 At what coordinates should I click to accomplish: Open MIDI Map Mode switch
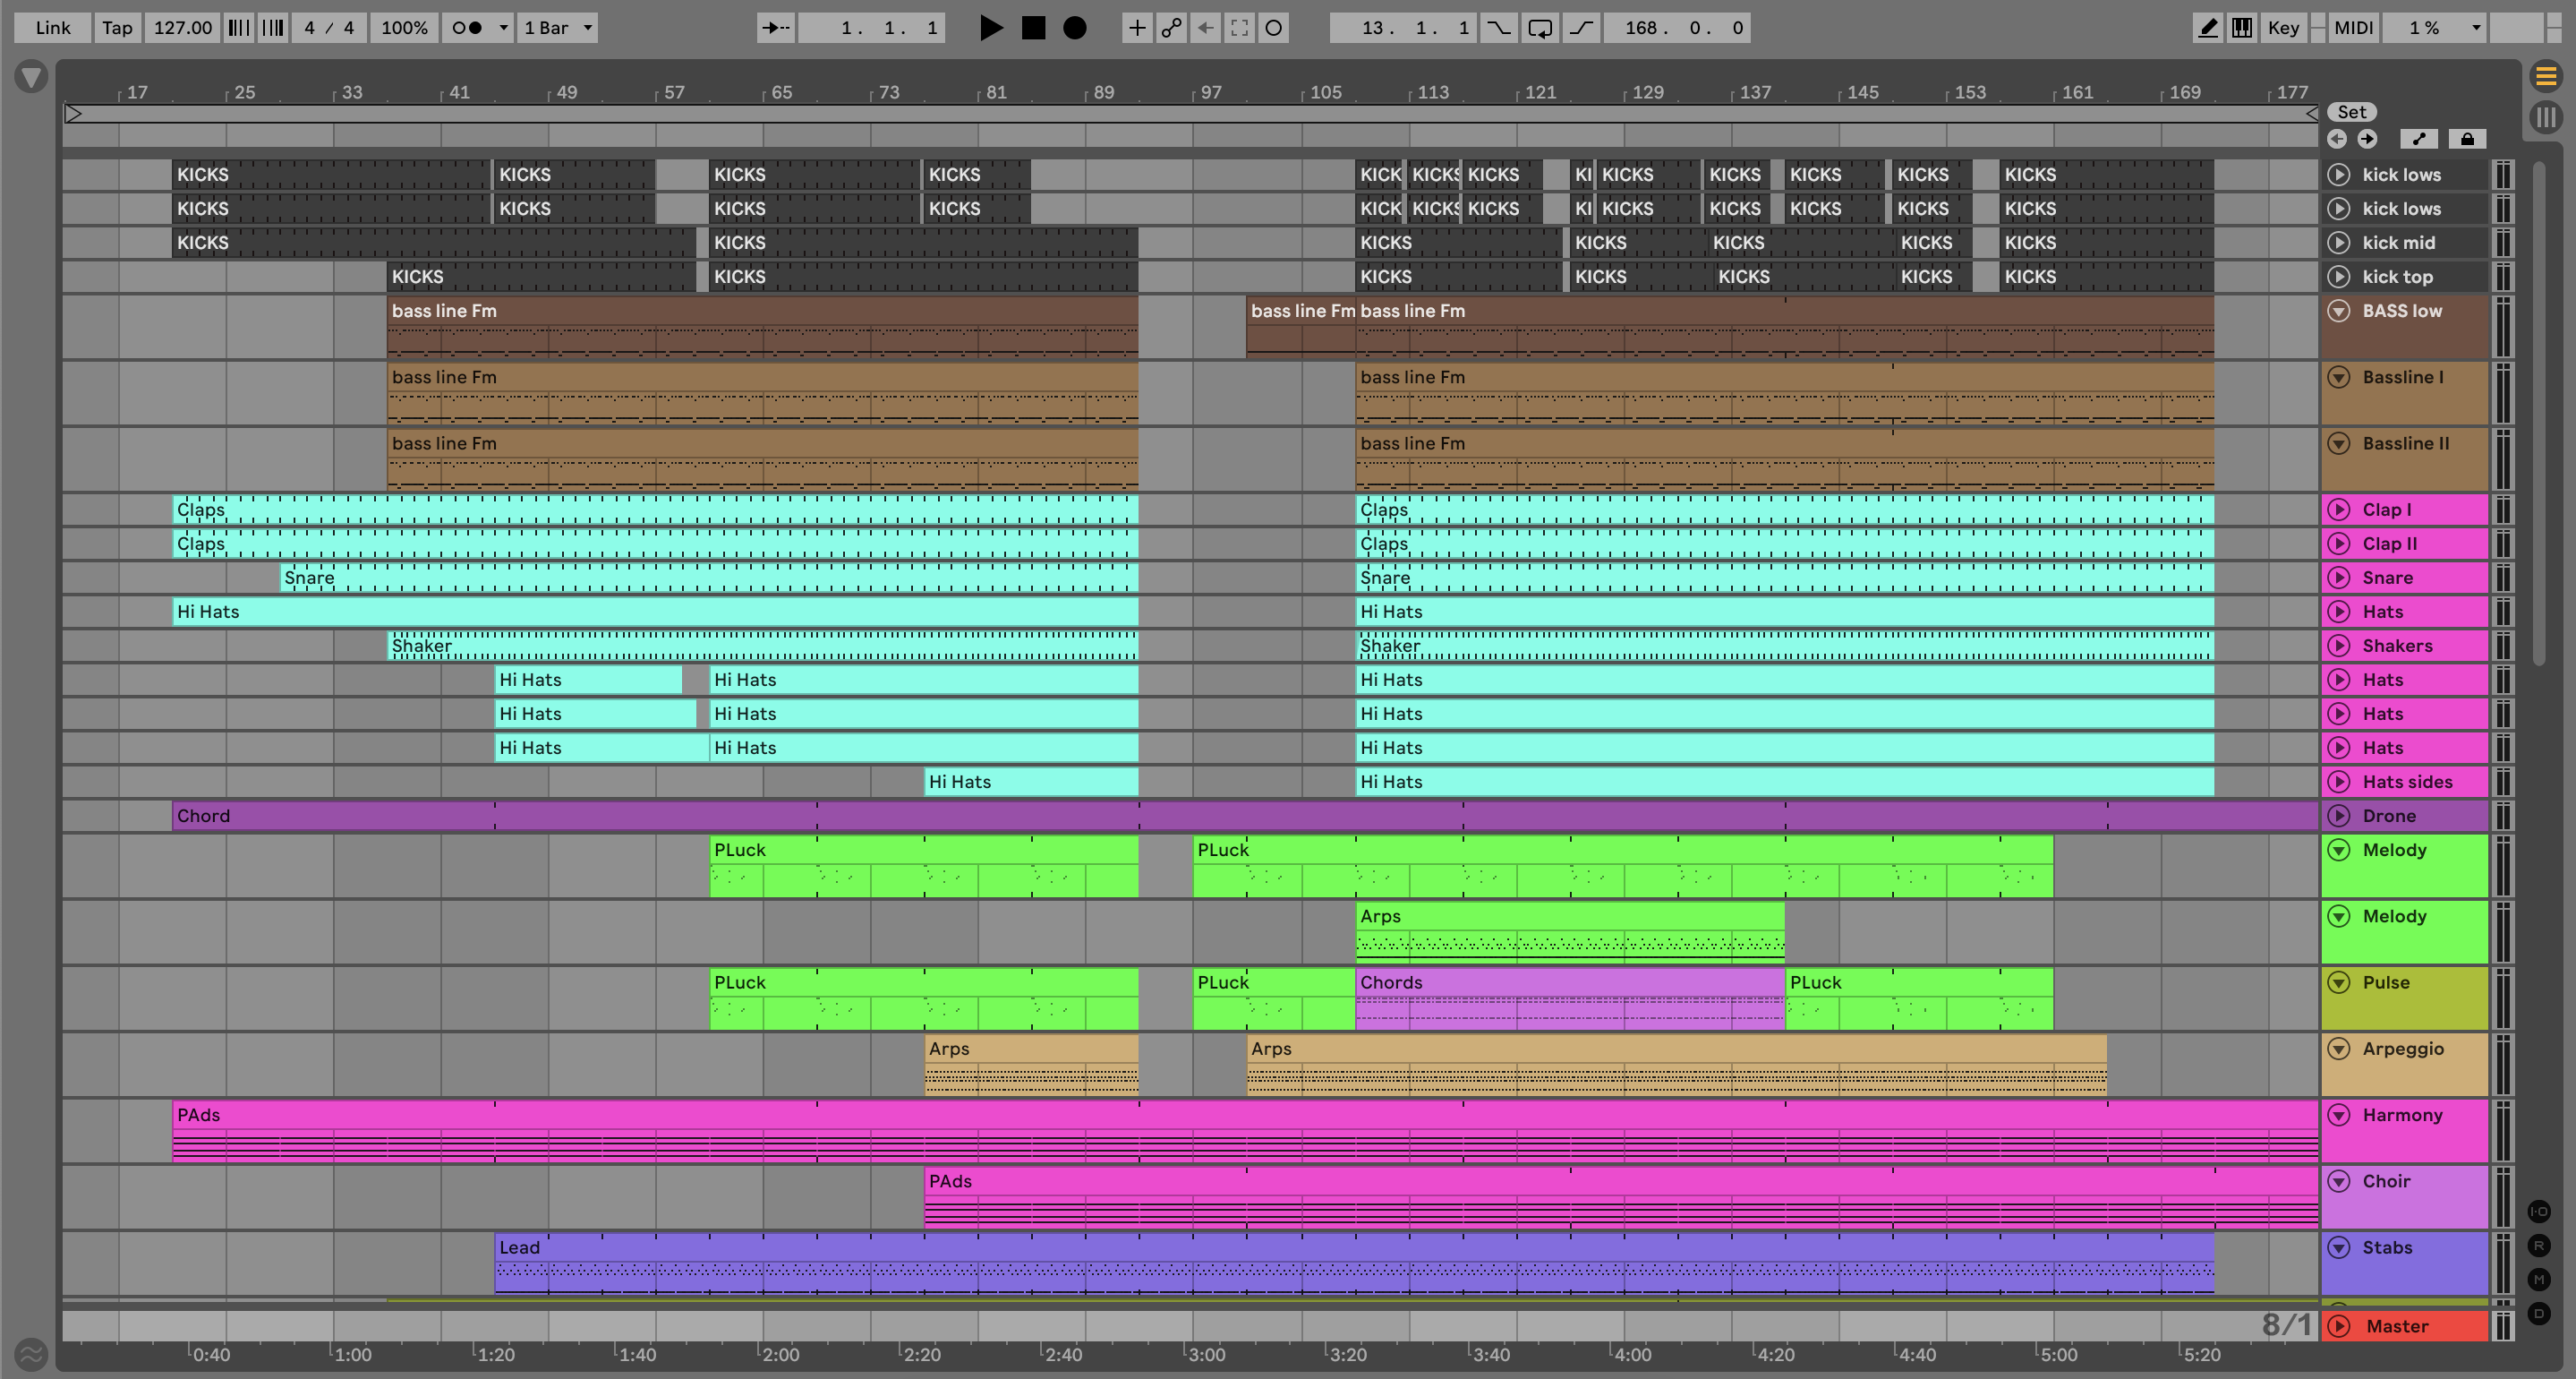pyautogui.click(x=2353, y=28)
